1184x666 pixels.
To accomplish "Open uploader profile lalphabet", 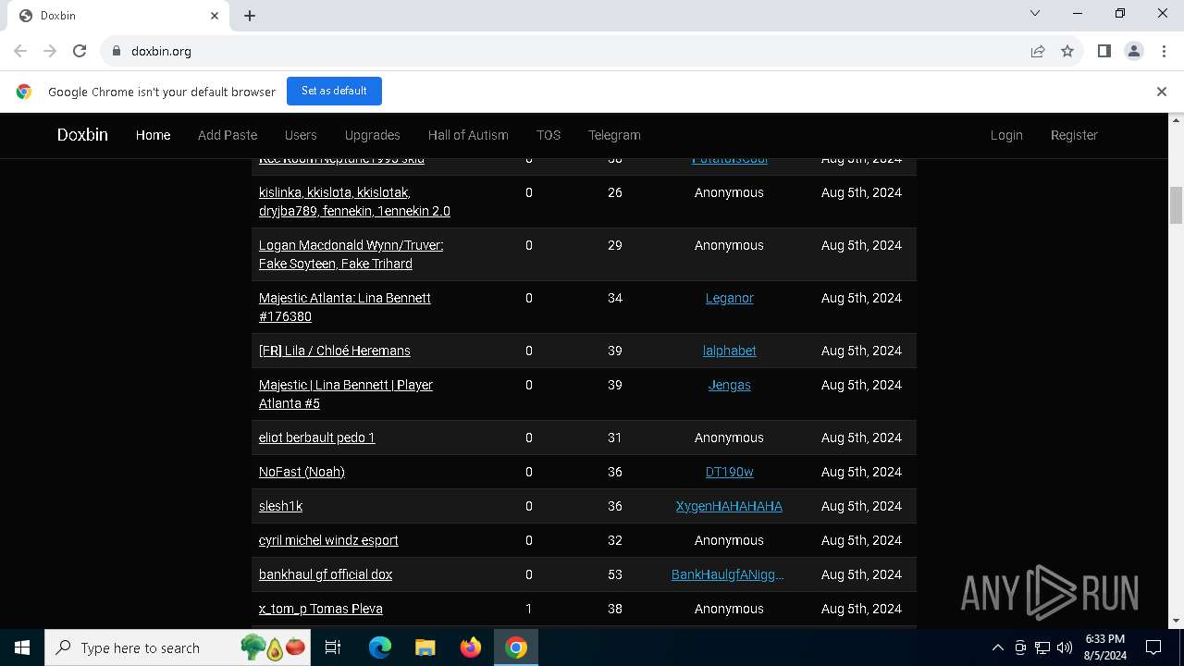I will click(729, 351).
